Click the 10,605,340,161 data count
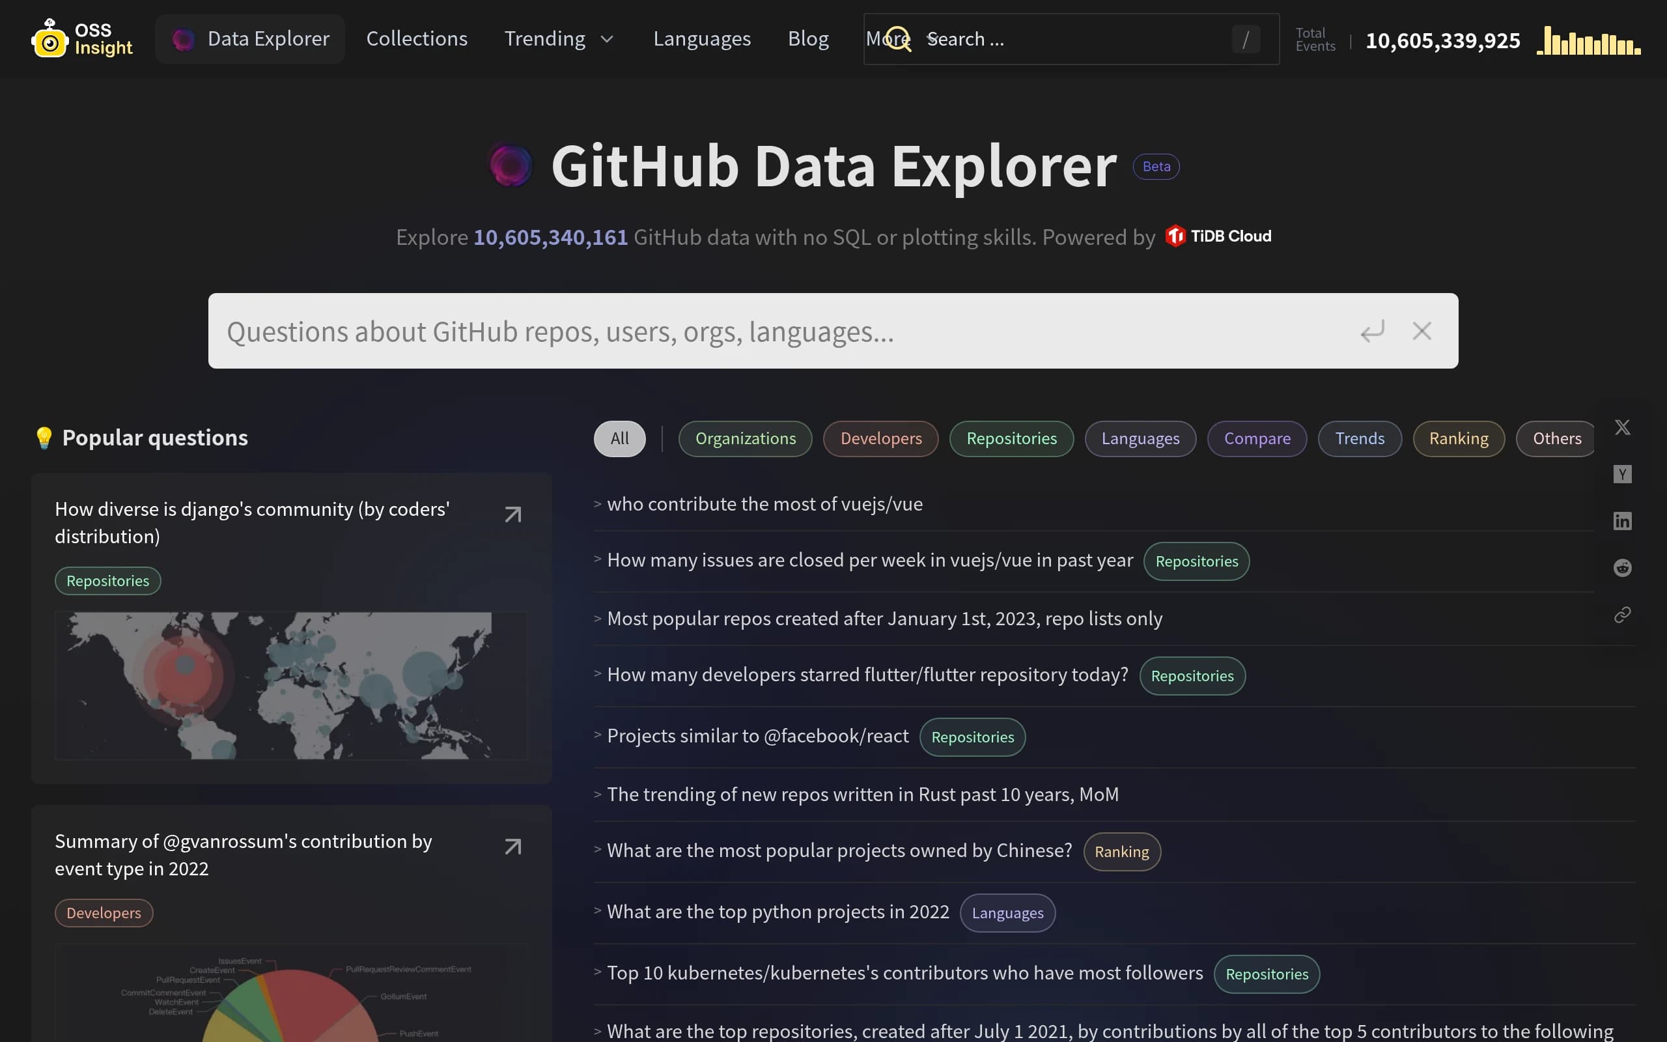Screen dimensions: 1667x1042 [550, 237]
